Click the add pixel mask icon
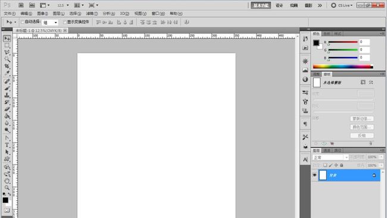 [363, 83]
